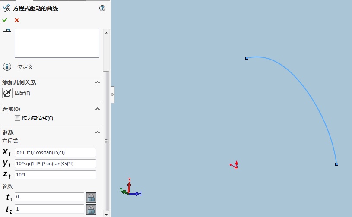The height and width of the screenshot is (217, 352).
Task: Click the panel scrollbar down arrow
Action: click(106, 215)
